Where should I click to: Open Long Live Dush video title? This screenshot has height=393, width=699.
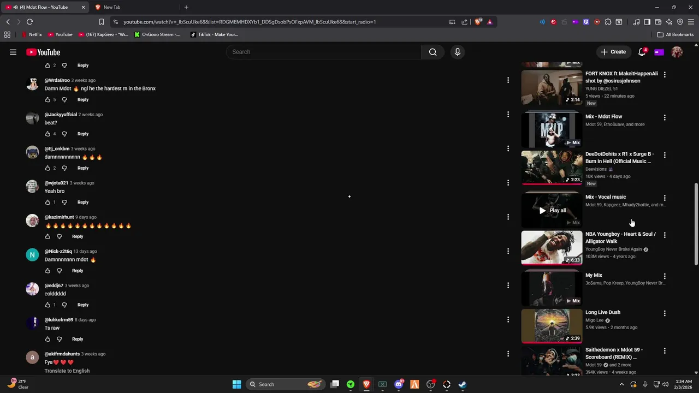603,312
